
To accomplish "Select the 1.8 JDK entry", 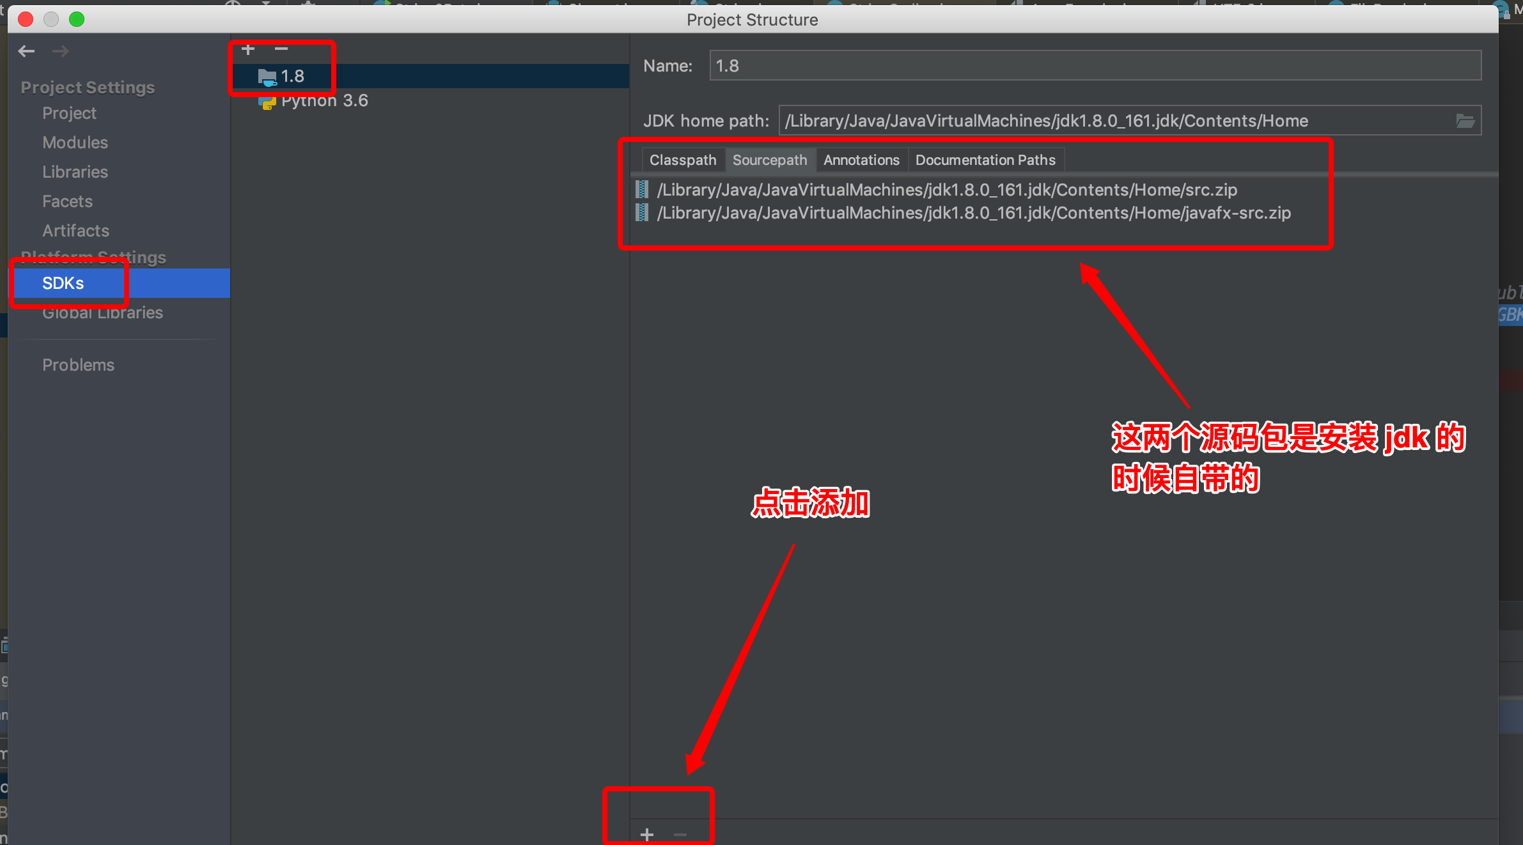I will point(292,77).
